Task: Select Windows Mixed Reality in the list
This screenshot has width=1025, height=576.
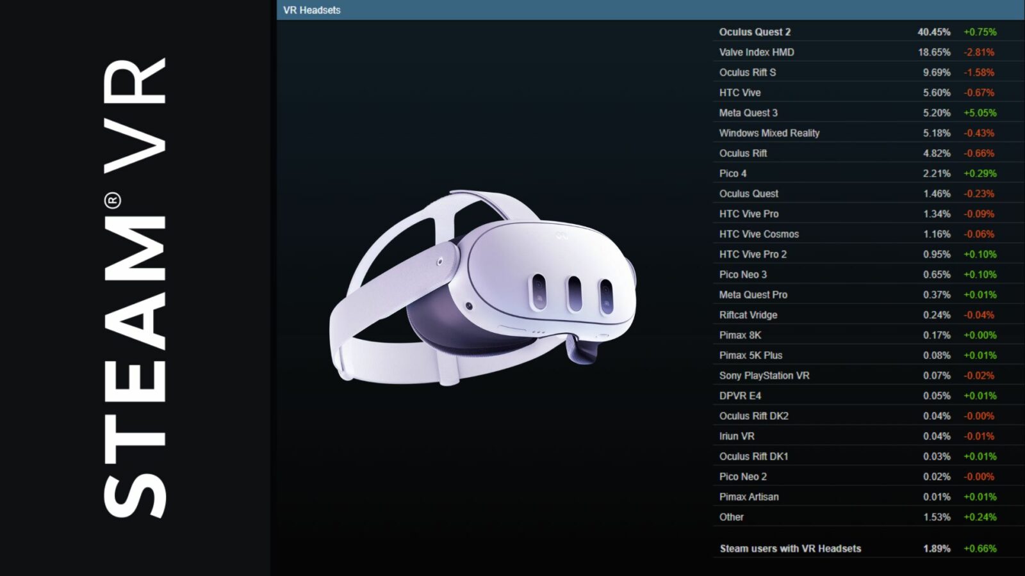Action: [769, 133]
